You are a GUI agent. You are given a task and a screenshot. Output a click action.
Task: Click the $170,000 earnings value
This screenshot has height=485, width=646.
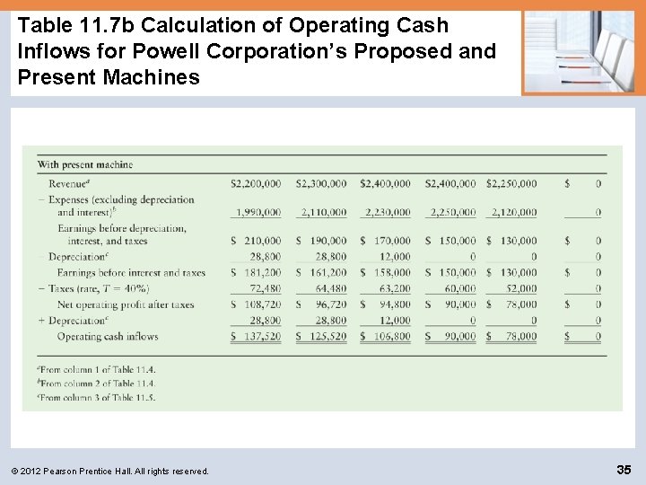(x=385, y=241)
